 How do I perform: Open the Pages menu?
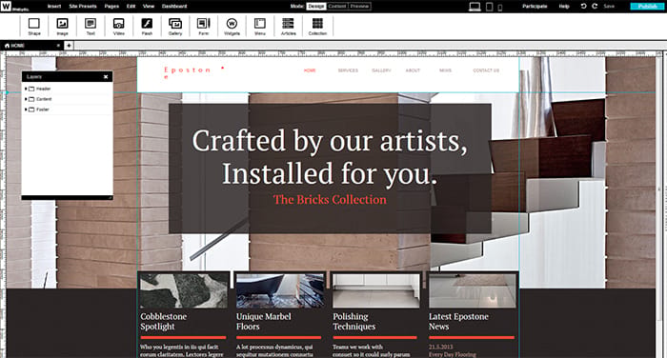pos(111,6)
